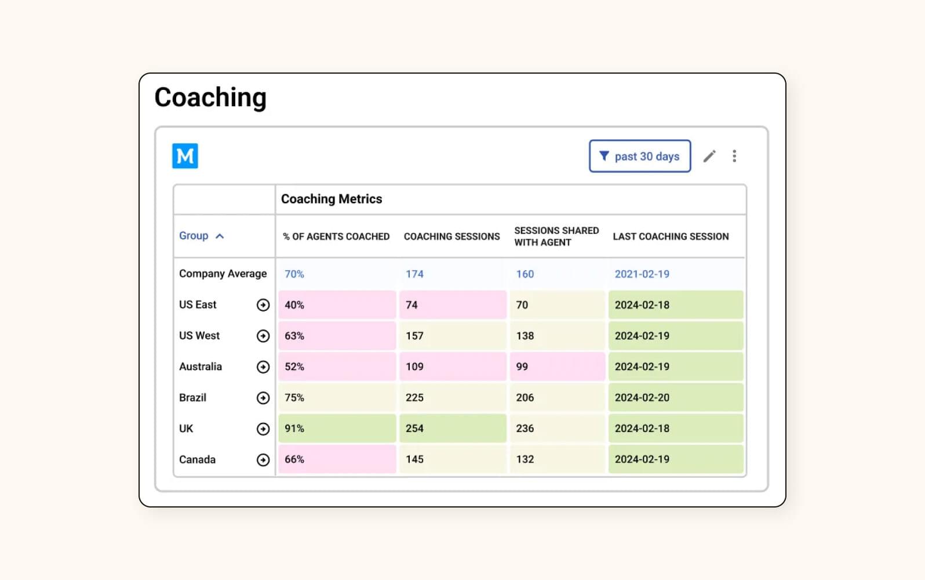Click the blue M app icon

pyautogui.click(x=185, y=155)
